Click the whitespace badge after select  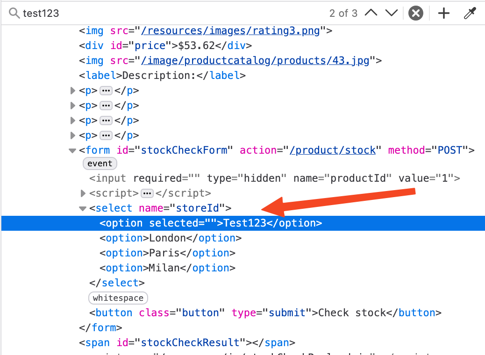point(118,298)
